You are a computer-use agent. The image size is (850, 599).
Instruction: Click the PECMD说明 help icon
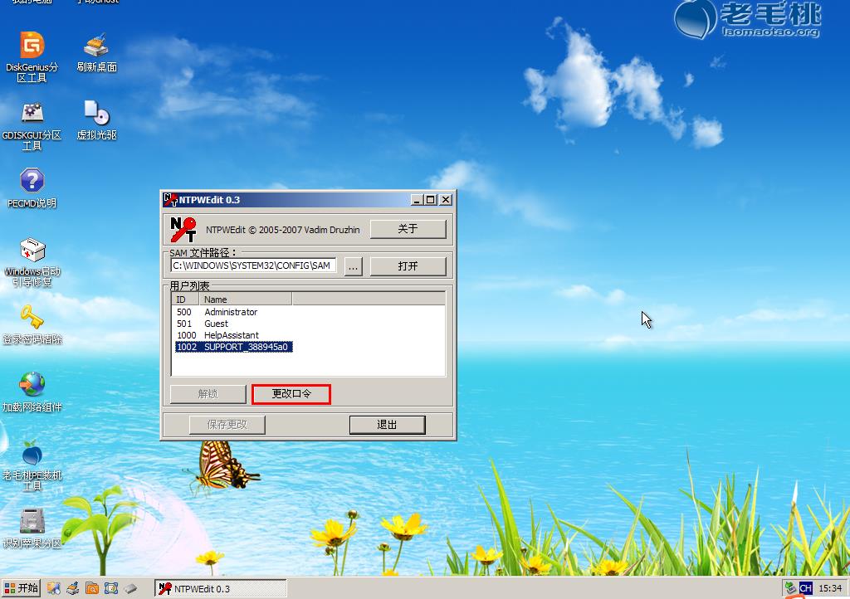point(32,183)
